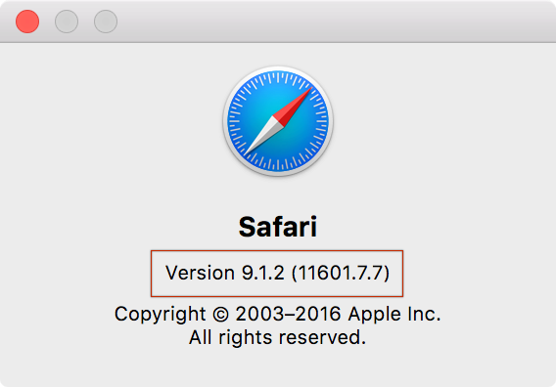
Task: Click the disabled zoom window button
Action: pyautogui.click(x=106, y=21)
